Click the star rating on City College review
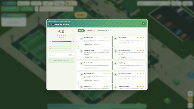Viewport: 194px width, 109px height. (141, 63)
